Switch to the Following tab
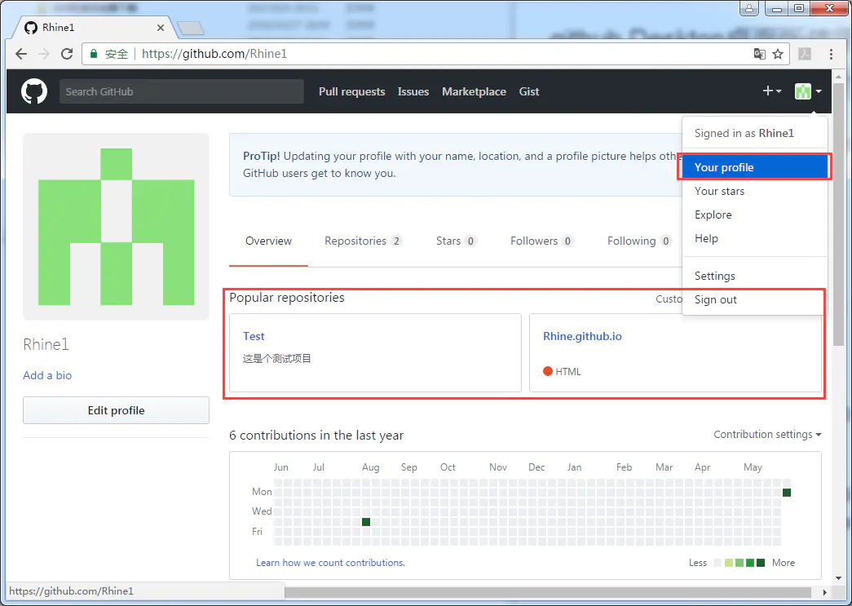Image resolution: width=852 pixels, height=606 pixels. [x=639, y=241]
